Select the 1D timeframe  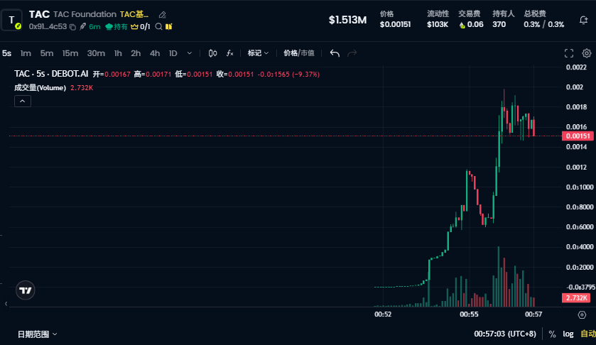(173, 53)
